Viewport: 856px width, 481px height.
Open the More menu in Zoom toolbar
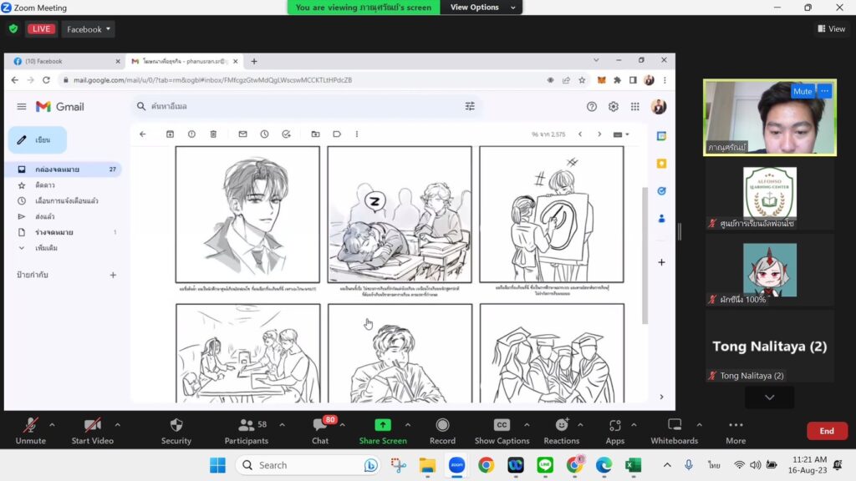tap(736, 425)
